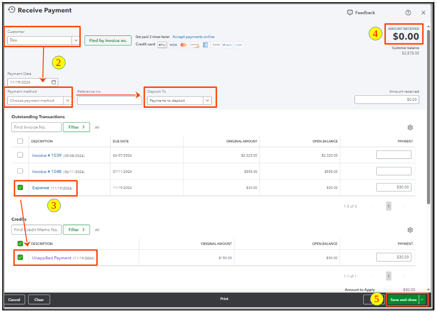Select the PayPal payment icon
This screenshot has height=313, width=437.
point(228,44)
